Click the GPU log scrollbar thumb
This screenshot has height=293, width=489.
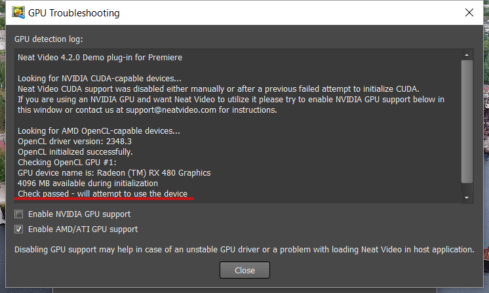tap(467, 121)
